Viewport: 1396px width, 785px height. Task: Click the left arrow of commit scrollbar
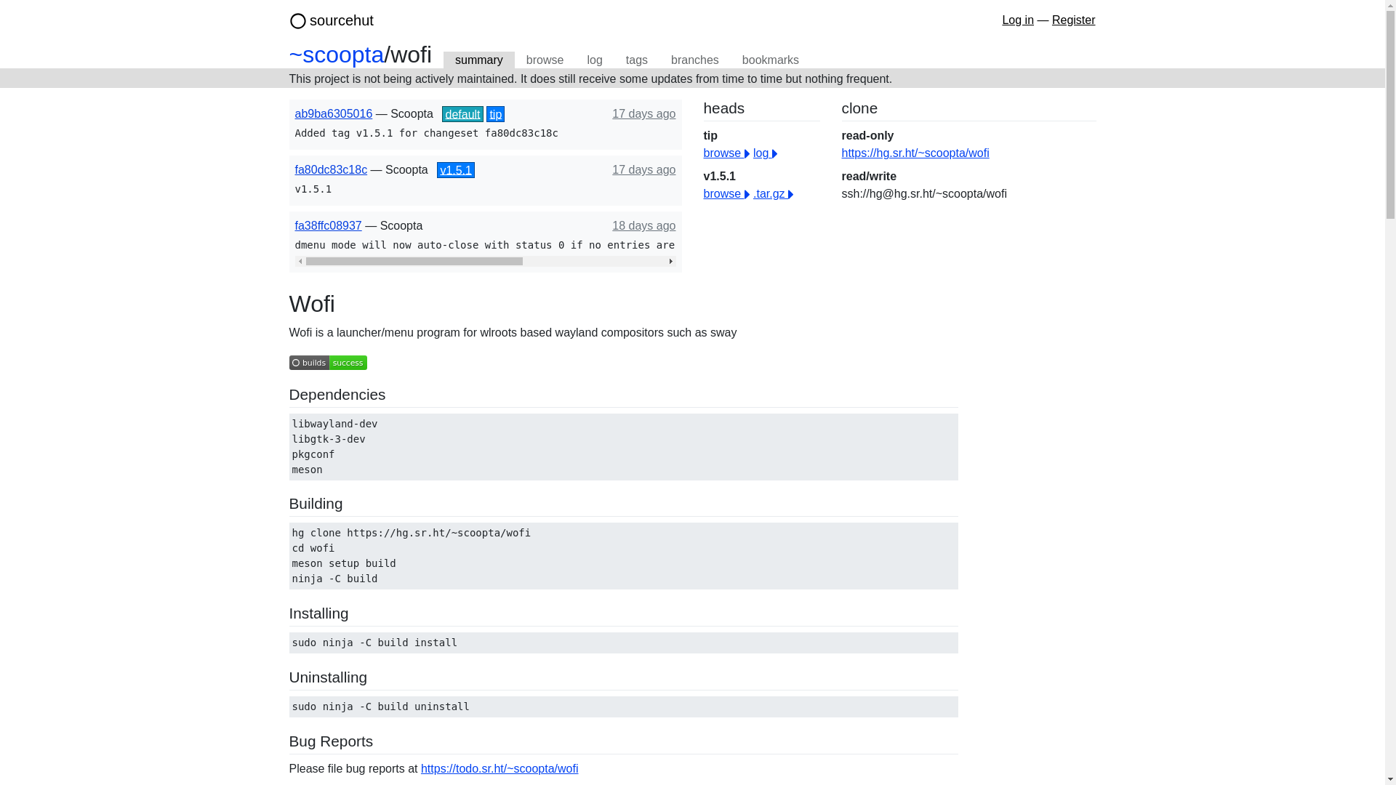coord(300,262)
